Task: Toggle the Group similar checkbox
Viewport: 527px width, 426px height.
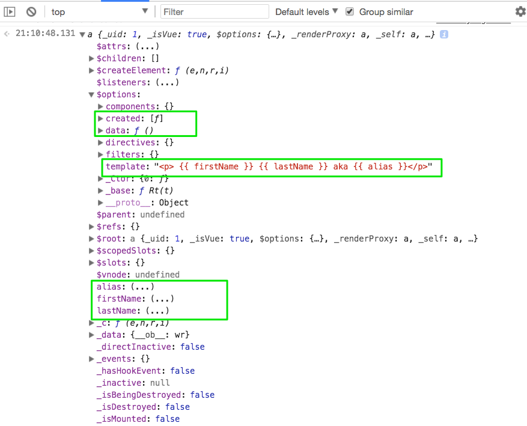Action: click(350, 11)
